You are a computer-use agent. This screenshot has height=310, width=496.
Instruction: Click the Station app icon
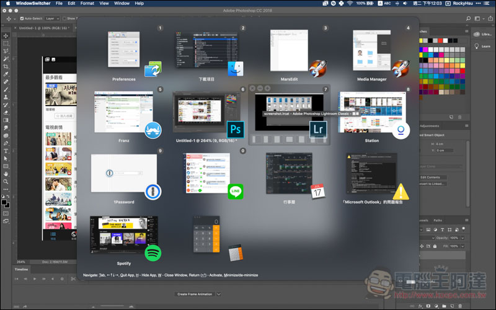(401, 130)
